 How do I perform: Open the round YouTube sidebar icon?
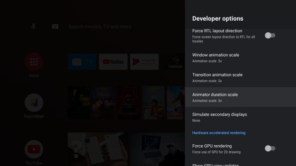point(34,149)
